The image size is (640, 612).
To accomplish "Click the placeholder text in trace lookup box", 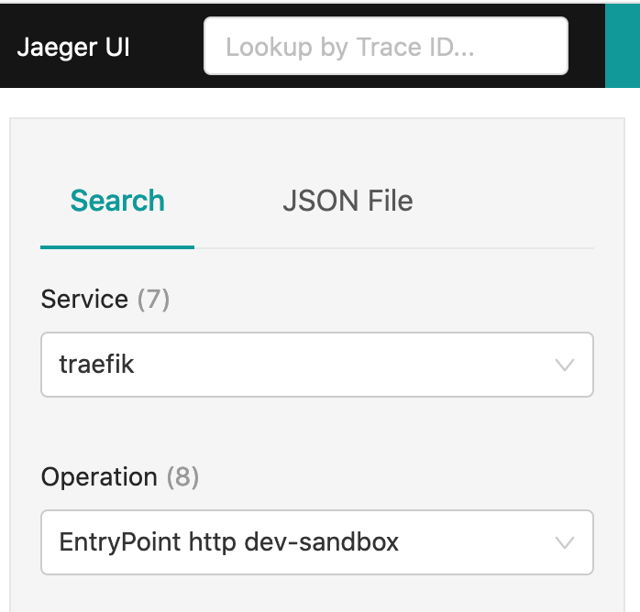I will 349,47.
